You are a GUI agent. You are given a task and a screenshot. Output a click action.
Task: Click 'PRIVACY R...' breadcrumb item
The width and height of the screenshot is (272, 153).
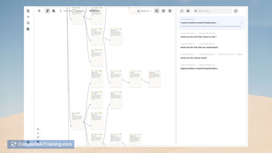pyautogui.click(x=95, y=11)
